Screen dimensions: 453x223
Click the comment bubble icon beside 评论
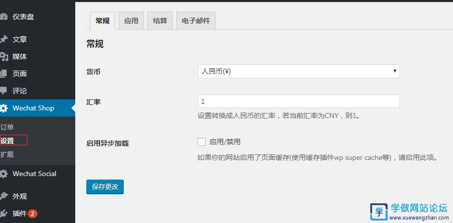pyautogui.click(x=4, y=91)
